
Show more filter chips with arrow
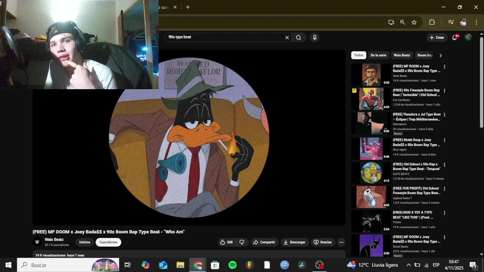(441, 55)
